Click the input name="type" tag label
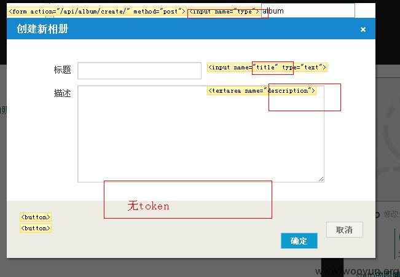The width and height of the screenshot is (400, 277). pyautogui.click(x=224, y=12)
